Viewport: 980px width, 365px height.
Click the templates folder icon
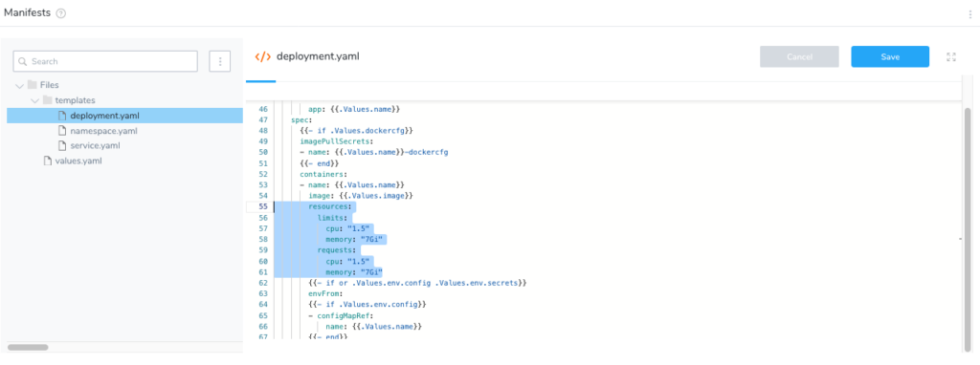[47, 99]
